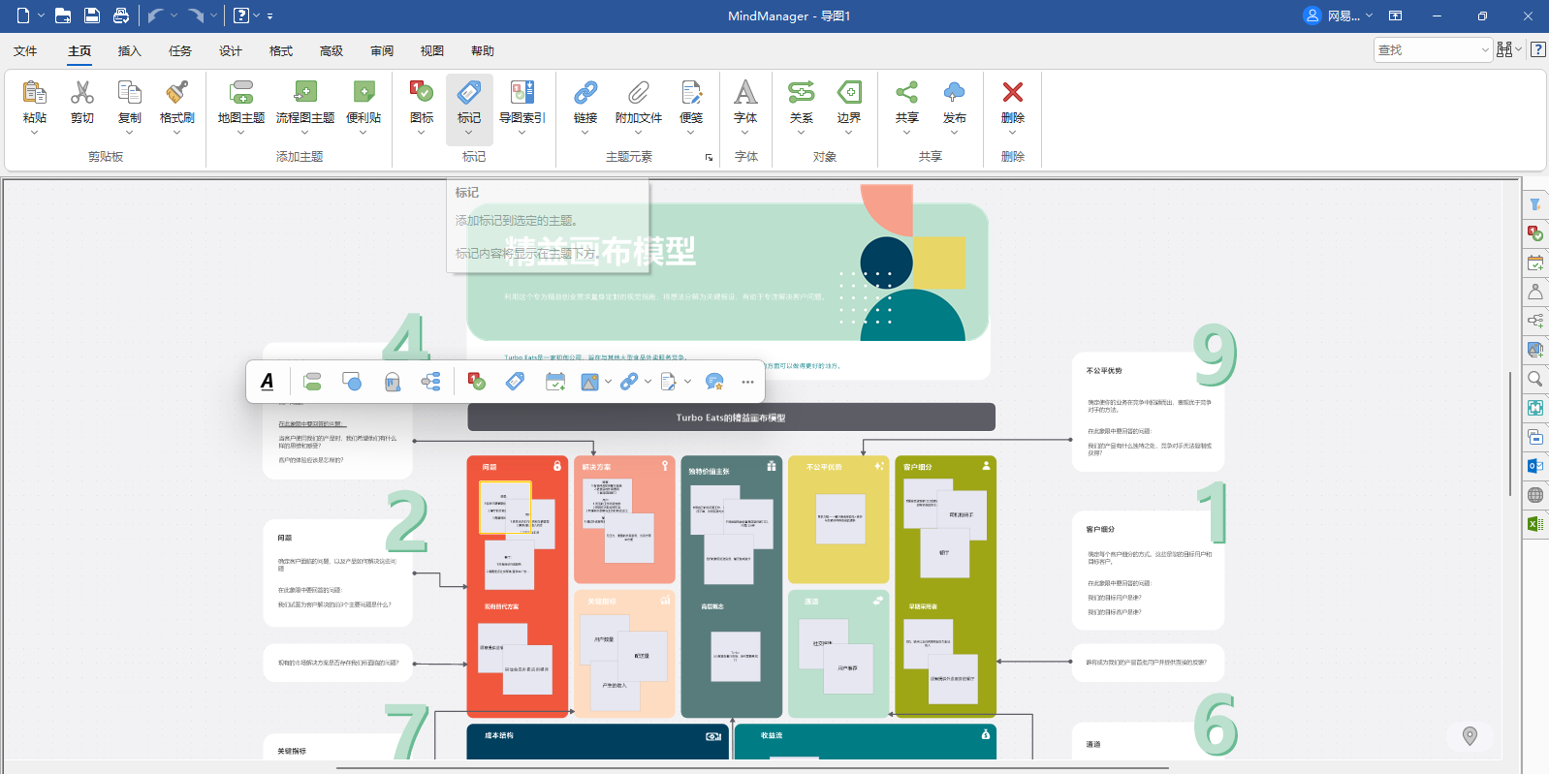Select the yellow 不公平优势 block on the canvas
The image size is (1549, 774).
click(838, 519)
